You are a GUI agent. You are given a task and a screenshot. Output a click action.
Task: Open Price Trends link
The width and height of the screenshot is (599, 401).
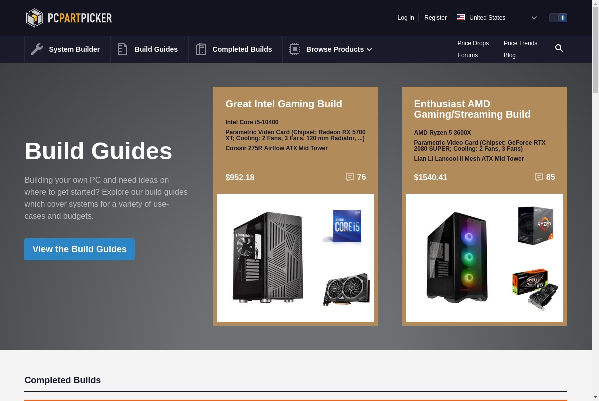pos(520,43)
